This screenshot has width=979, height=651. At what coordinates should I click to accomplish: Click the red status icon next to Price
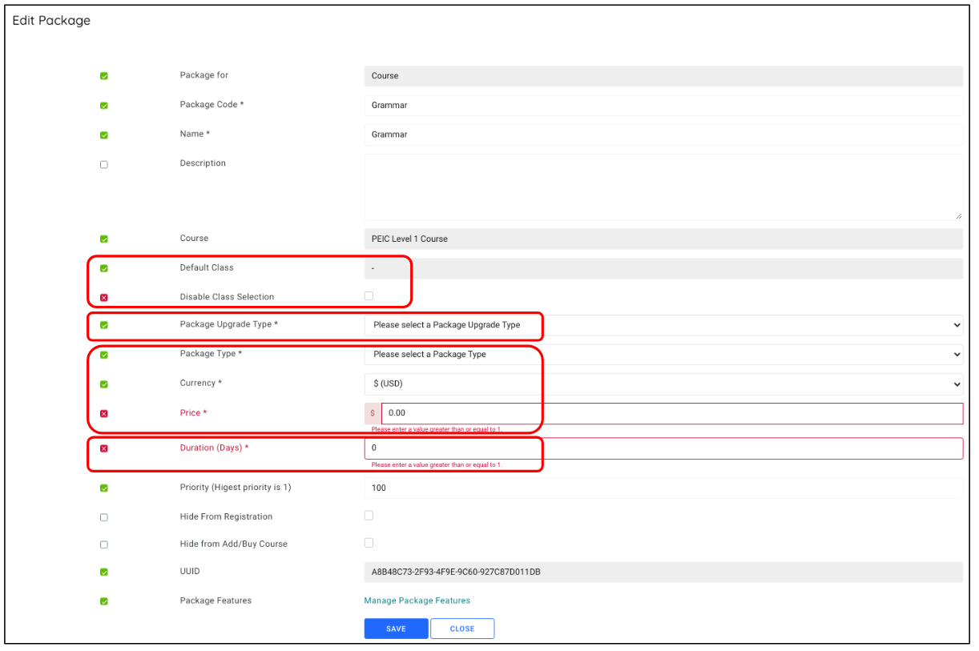pyautogui.click(x=103, y=413)
